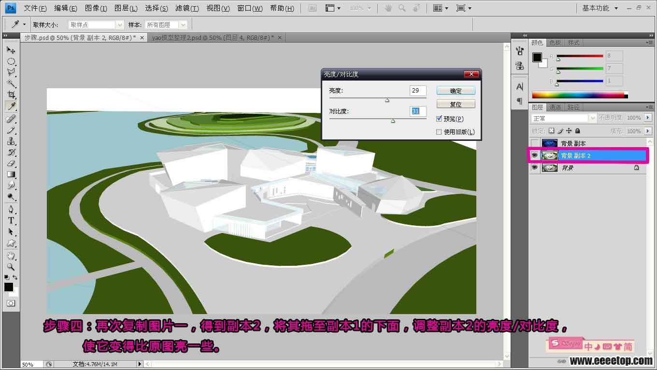Image resolution: width=657 pixels, height=370 pixels.
Task: Click the brightness (亮度) slider handle
Action: point(387,100)
